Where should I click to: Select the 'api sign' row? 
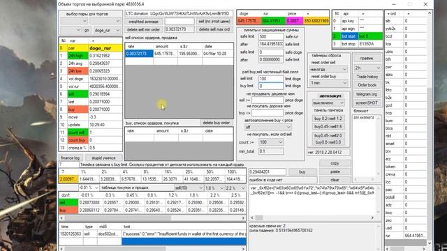click(358, 29)
